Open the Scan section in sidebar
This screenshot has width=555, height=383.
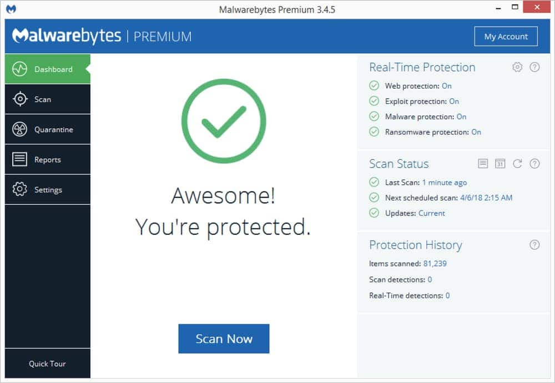pos(47,99)
